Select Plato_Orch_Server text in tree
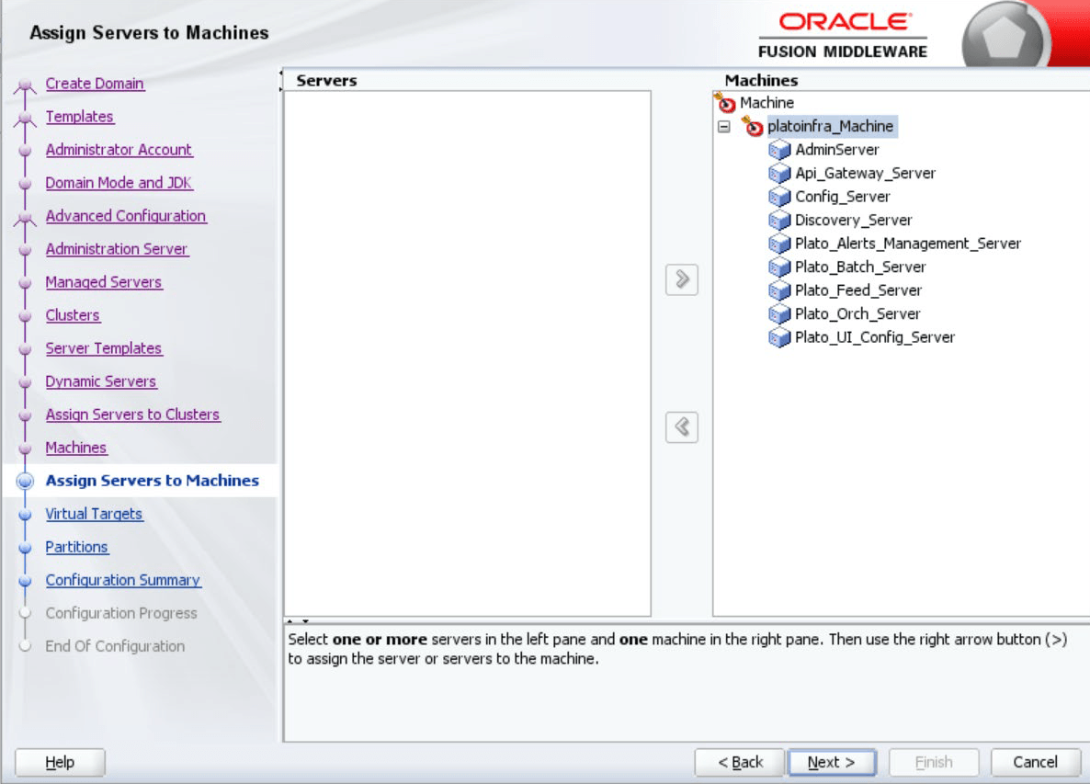This screenshot has height=784, width=1090. tap(857, 314)
